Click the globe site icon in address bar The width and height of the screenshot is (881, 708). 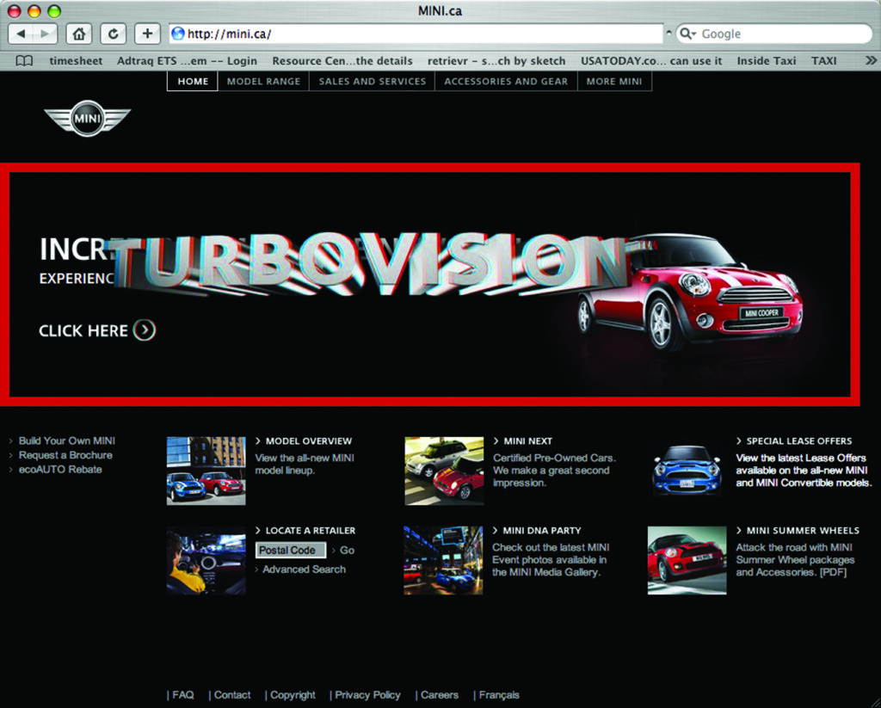click(178, 34)
